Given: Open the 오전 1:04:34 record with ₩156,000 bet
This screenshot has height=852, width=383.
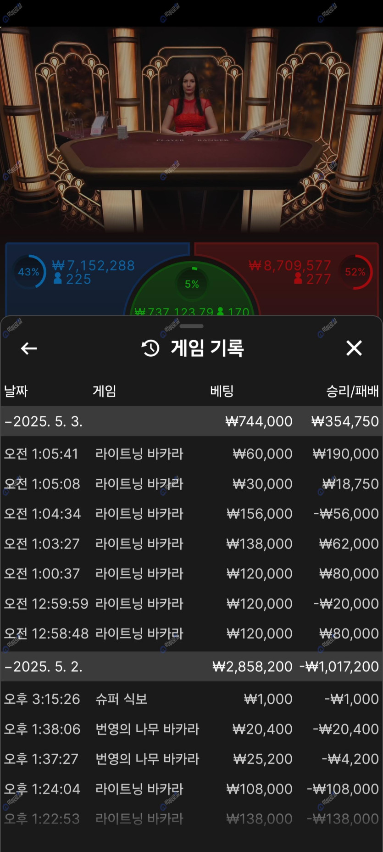Looking at the screenshot, I should 191,514.
